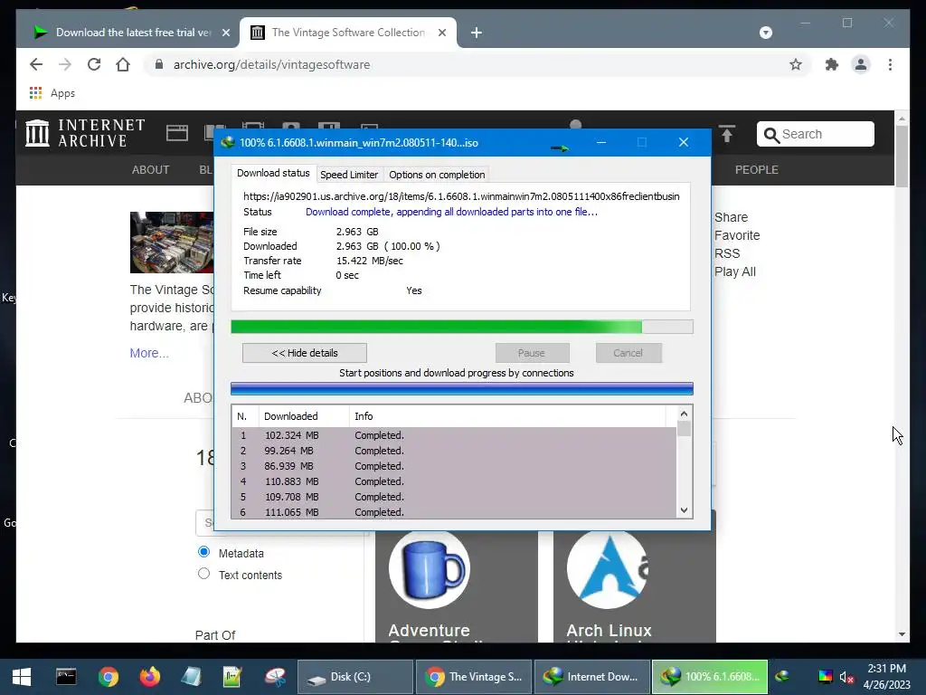Switch to the Internet Dow... taskbar button
The image size is (926, 695).
pos(591,677)
